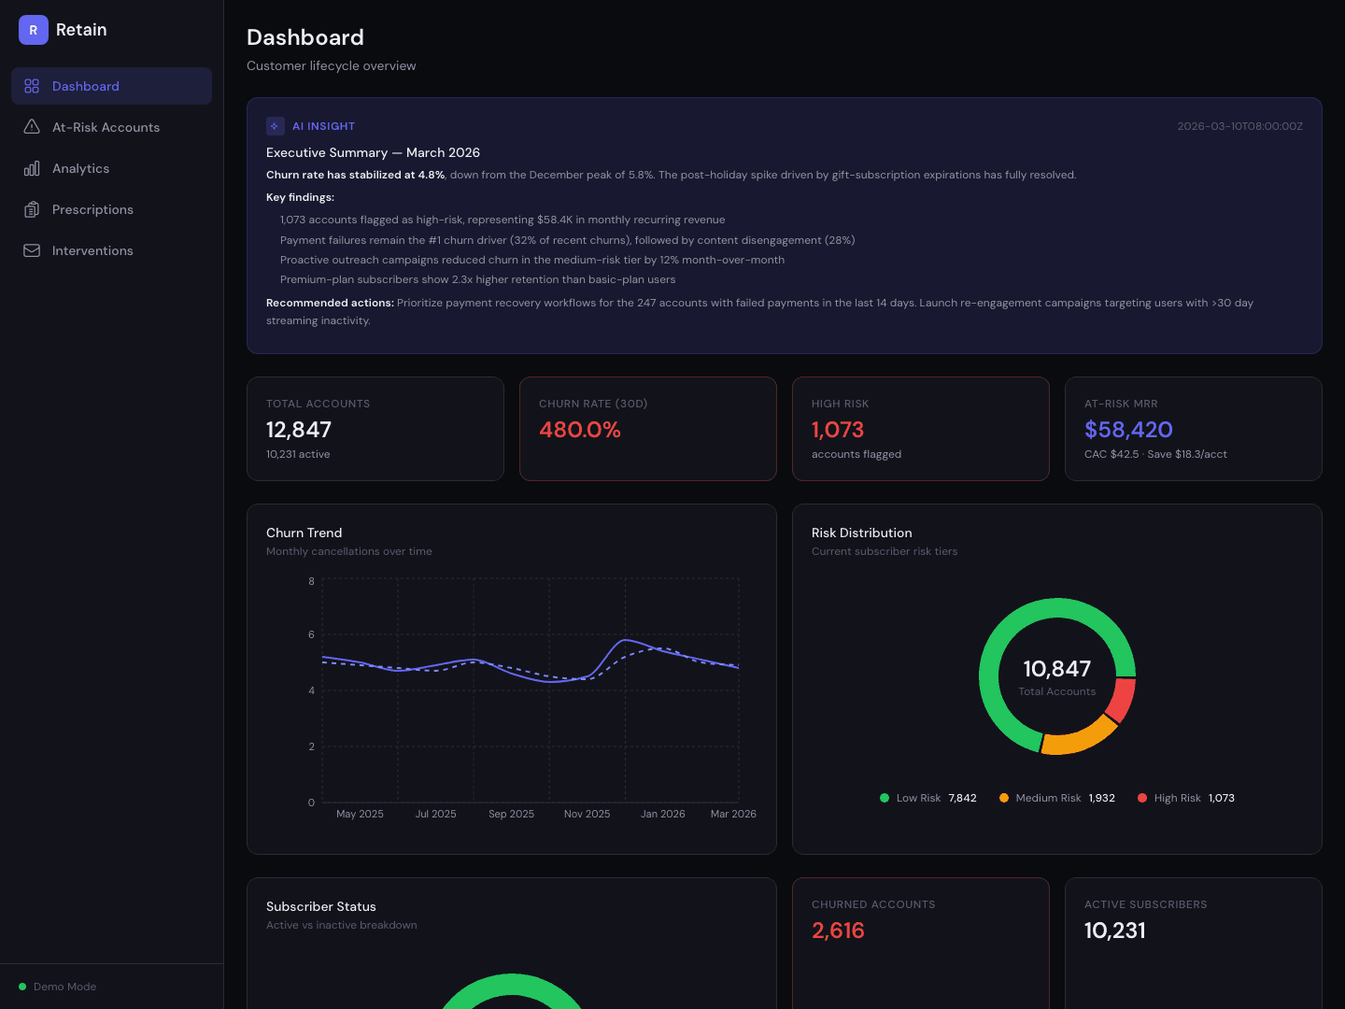
Task: Click the red High Risk legend dot
Action: 1142,798
